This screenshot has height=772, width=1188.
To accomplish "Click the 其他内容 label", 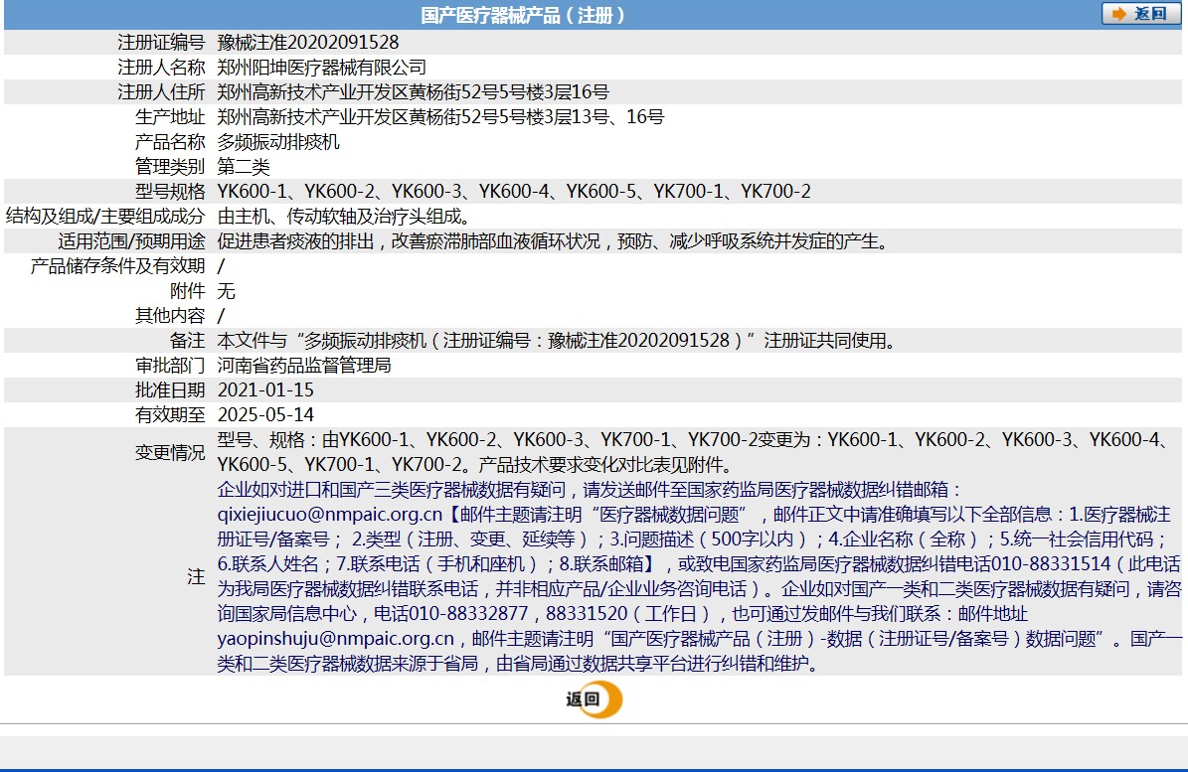I will click(170, 316).
